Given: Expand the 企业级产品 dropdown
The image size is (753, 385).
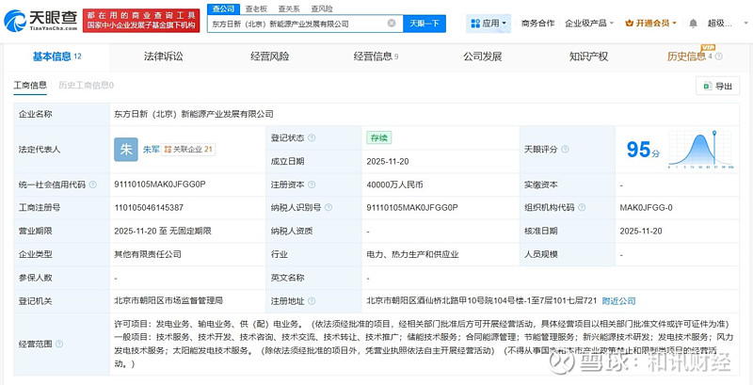Looking at the screenshot, I should click(588, 23).
